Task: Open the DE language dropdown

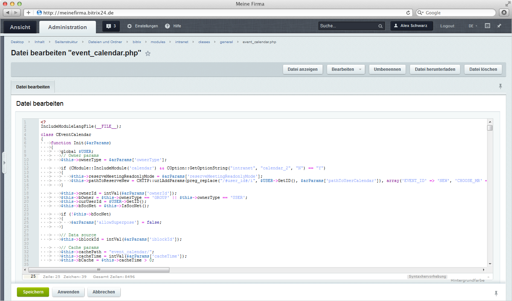Action: point(473,26)
